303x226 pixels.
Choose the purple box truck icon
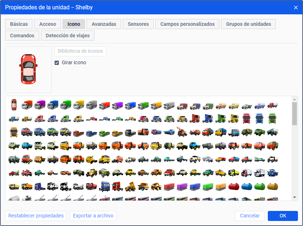pos(40,105)
